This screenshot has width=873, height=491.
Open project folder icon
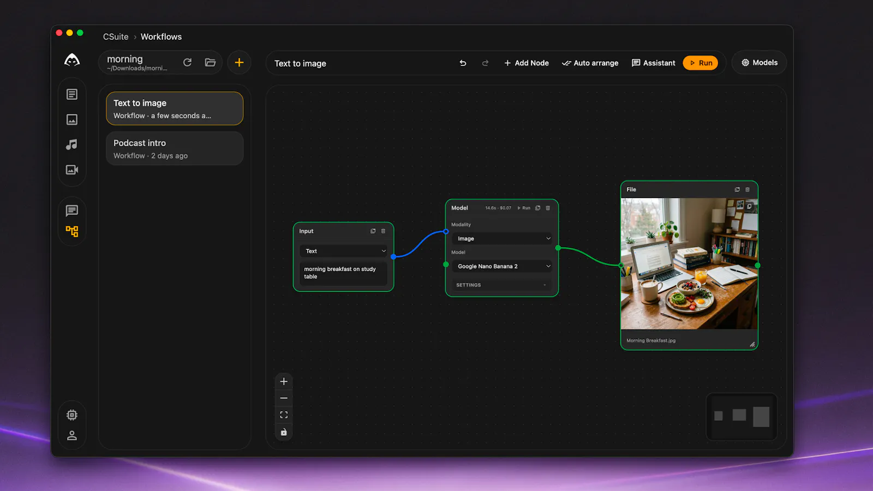[210, 62]
